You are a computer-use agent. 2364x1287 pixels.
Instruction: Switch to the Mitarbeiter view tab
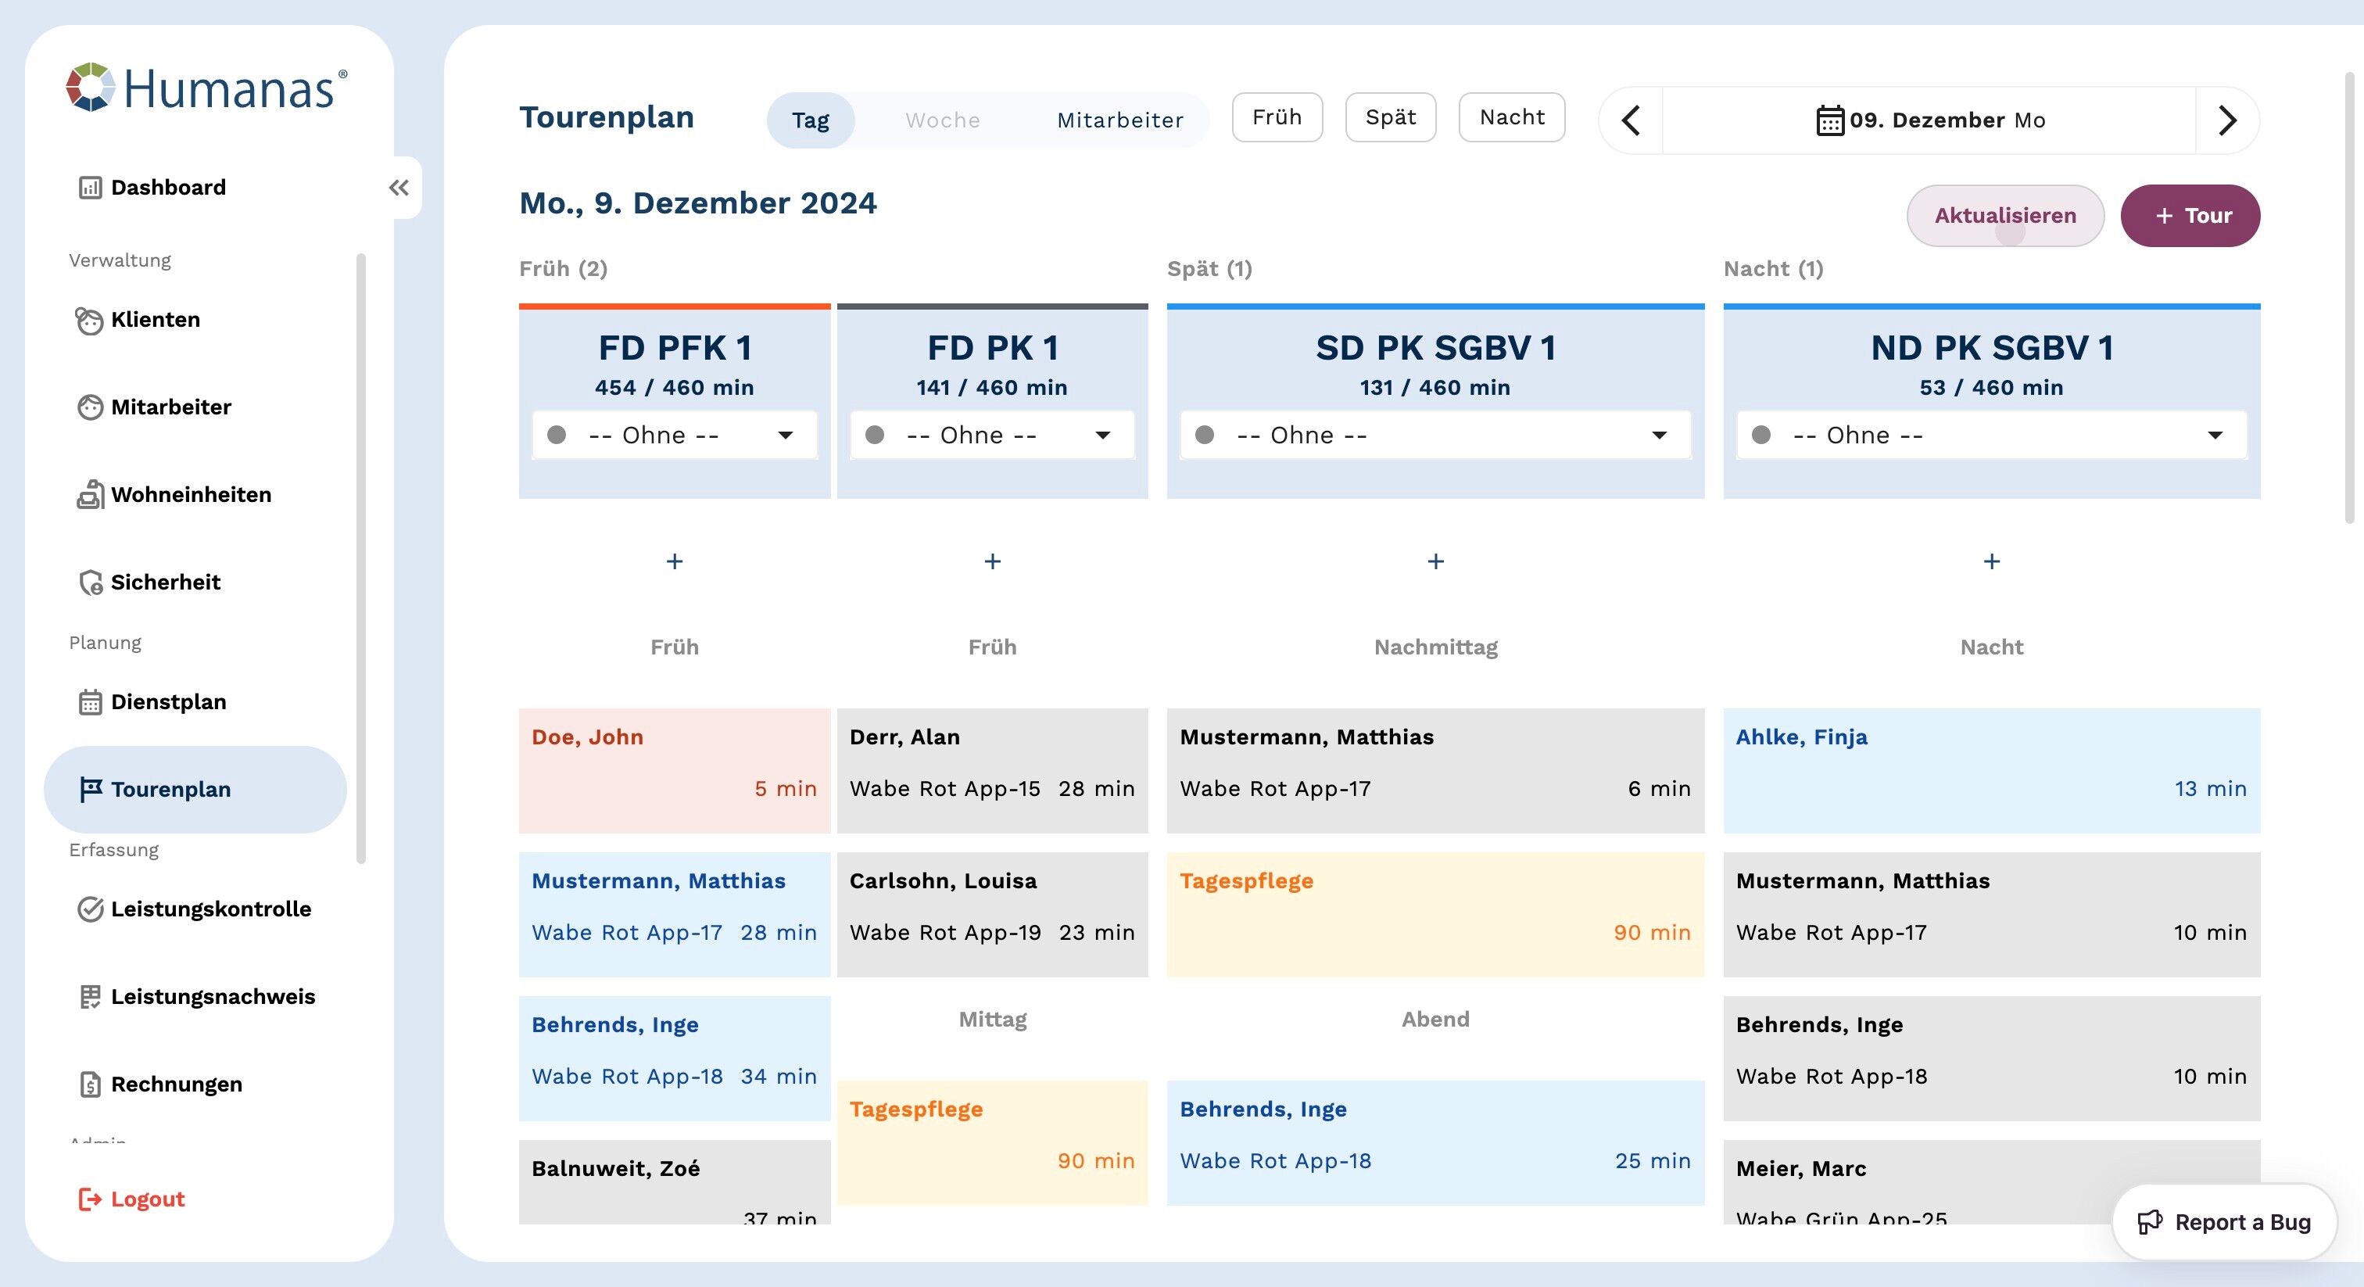(1119, 120)
